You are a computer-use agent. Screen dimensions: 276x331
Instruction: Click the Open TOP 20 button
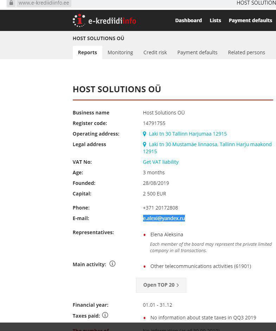click(161, 285)
